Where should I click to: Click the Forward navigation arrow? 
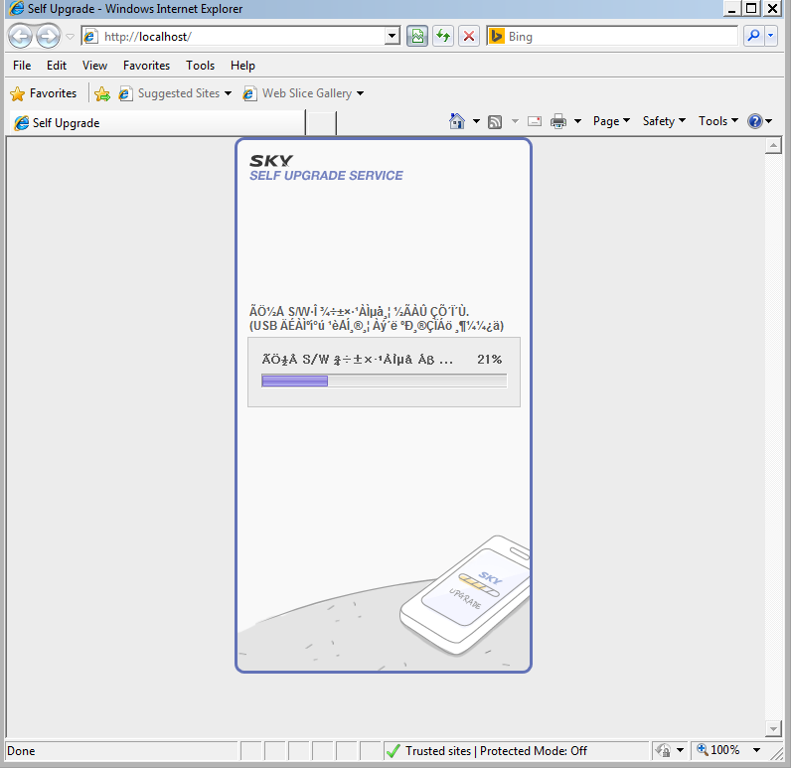pos(48,37)
